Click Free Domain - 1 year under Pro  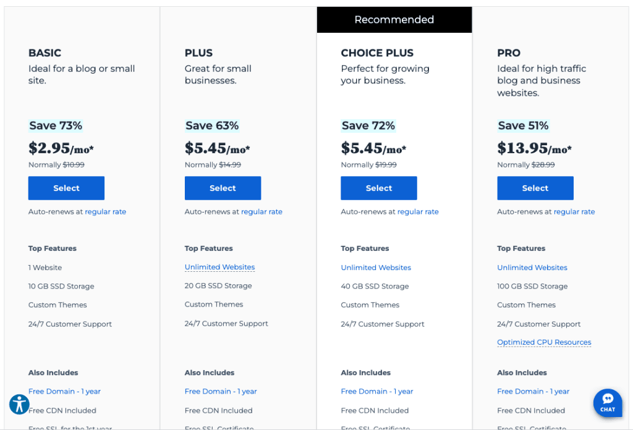[x=533, y=391]
